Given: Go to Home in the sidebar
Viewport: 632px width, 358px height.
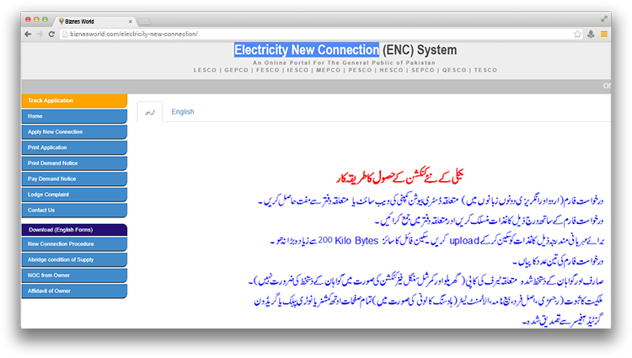Looking at the screenshot, I should coord(73,116).
